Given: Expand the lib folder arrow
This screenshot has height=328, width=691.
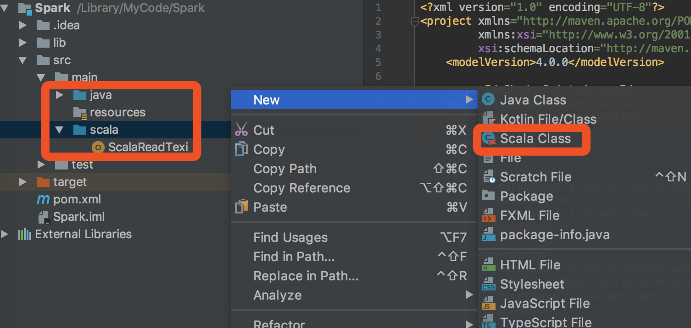Looking at the screenshot, I should (23, 43).
